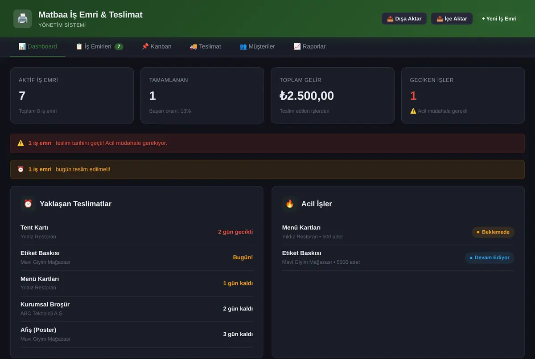Click the Dışa Aktar button
Viewport: 535px width, 359px height.
click(x=404, y=19)
